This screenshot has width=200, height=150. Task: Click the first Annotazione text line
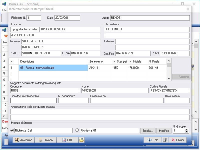tap(100, 111)
